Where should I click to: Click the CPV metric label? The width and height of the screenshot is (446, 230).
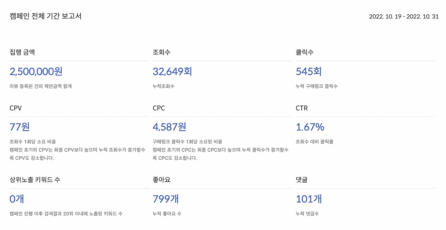point(16,108)
